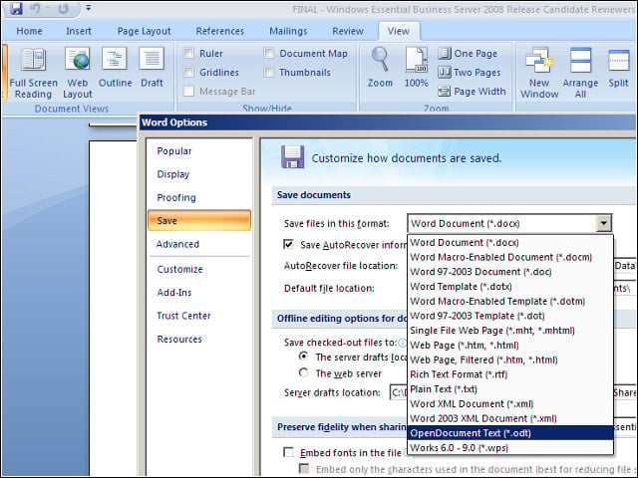Choose Word Template (*.dotx)
This screenshot has height=478, width=638.
point(510,286)
